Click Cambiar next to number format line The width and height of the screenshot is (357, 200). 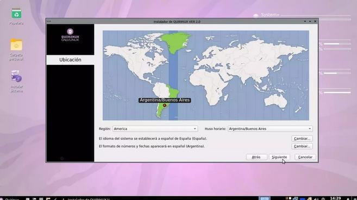(302, 146)
